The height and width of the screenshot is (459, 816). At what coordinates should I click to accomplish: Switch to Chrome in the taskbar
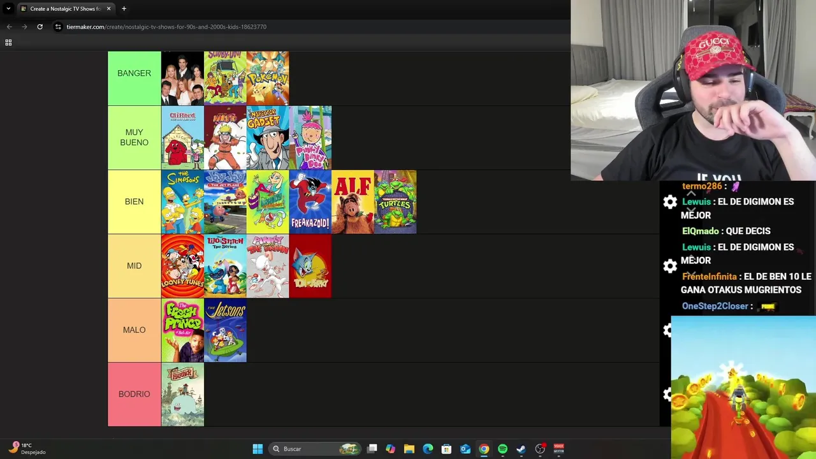coord(484,449)
